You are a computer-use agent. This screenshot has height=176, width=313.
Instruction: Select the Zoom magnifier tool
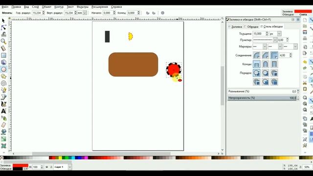click(3, 41)
